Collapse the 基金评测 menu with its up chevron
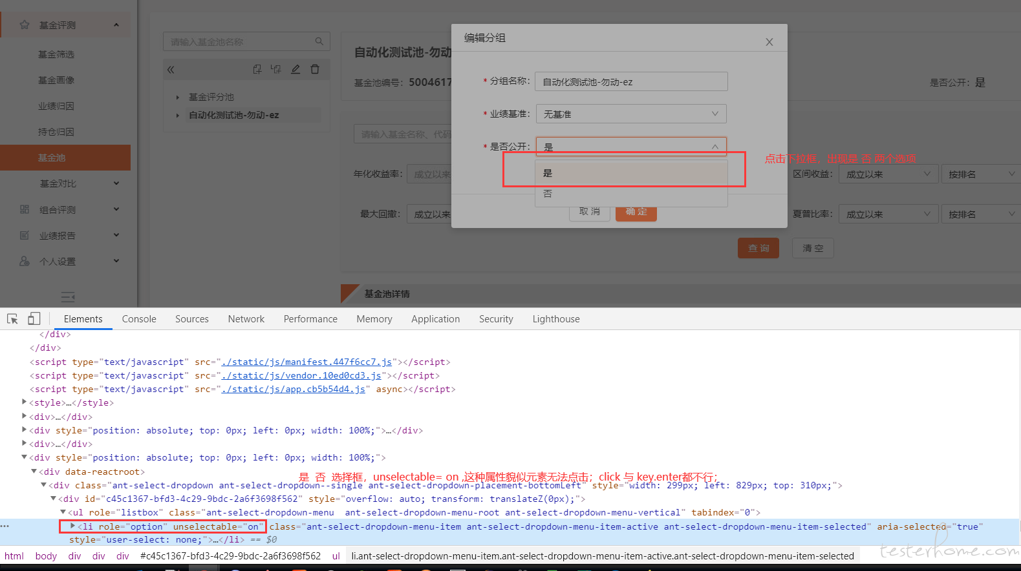Image resolution: width=1021 pixels, height=571 pixels. [116, 25]
